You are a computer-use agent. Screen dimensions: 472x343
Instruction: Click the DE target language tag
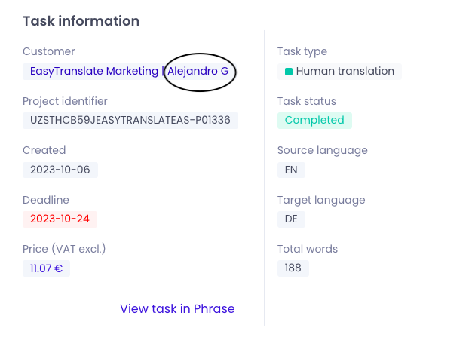(291, 219)
